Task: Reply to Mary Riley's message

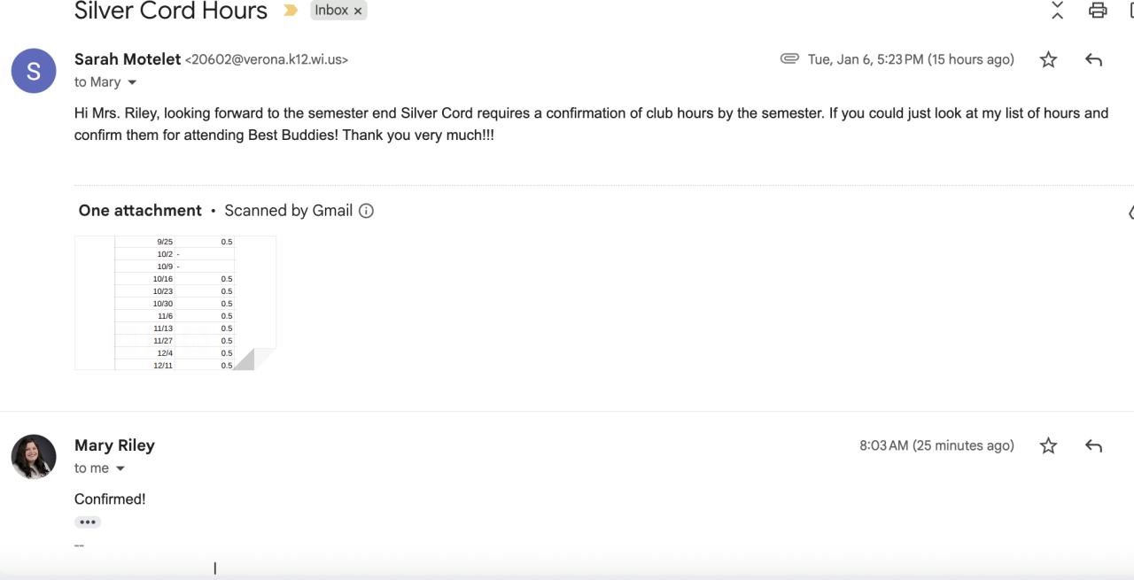Action: coord(1093,445)
